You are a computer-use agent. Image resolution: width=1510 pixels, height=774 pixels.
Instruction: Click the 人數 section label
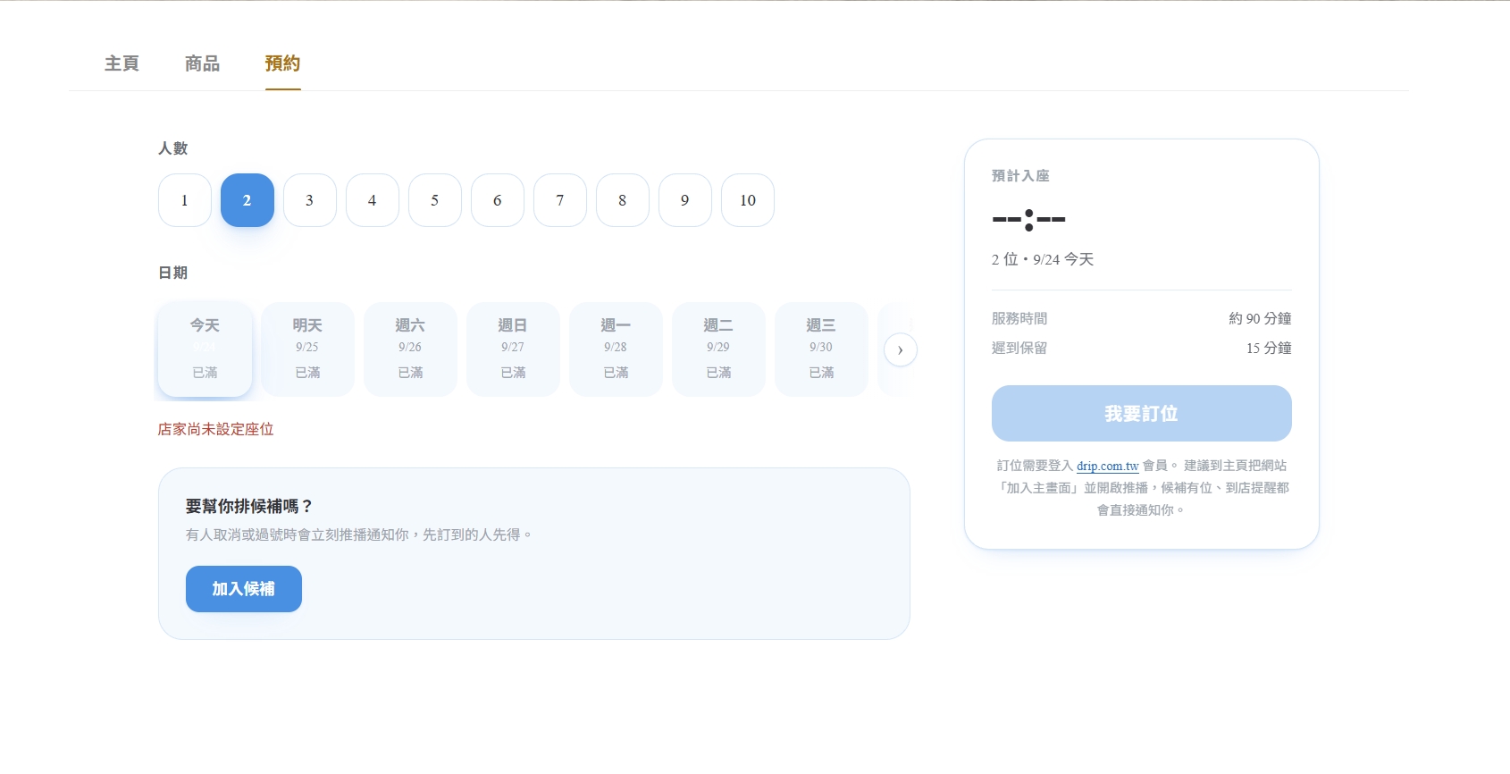tap(173, 148)
